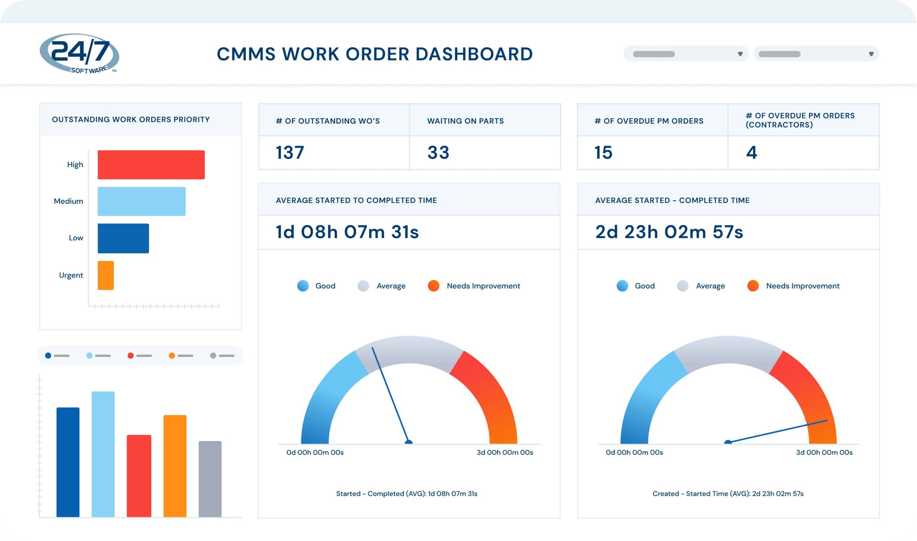The image size is (917, 541).
Task: Click the Needs Improvement dot on right gauge panel
Action: pos(752,285)
